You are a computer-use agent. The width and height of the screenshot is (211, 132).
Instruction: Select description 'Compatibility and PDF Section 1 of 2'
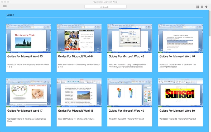(x=28, y=65)
